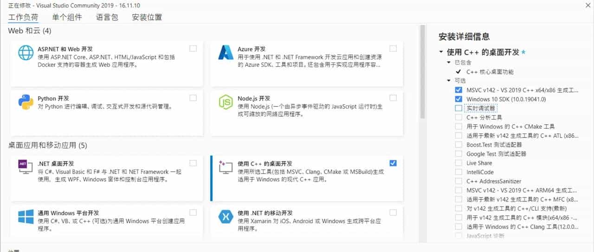Select the 通用 Windows 平台开发 card title
This screenshot has width=594, height=252.
[68, 213]
